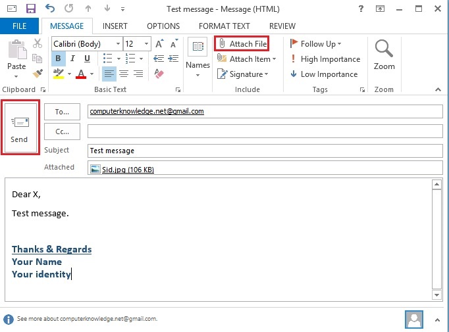This screenshot has width=449, height=332.
Task: Click the Cc... button
Action: click(62, 131)
